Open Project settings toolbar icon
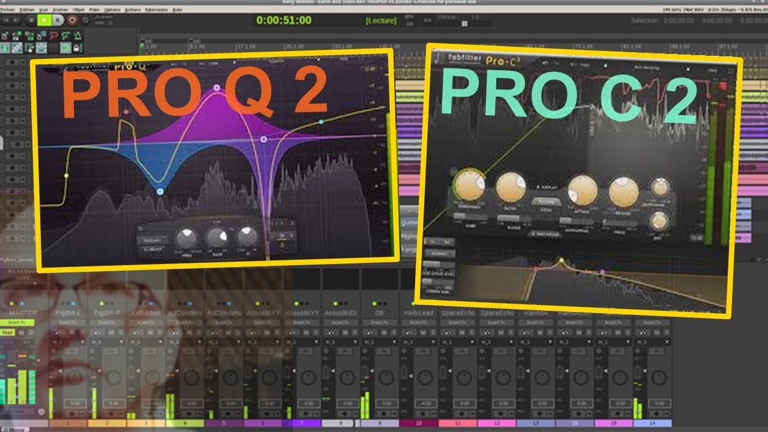768x432 pixels. coord(41,36)
